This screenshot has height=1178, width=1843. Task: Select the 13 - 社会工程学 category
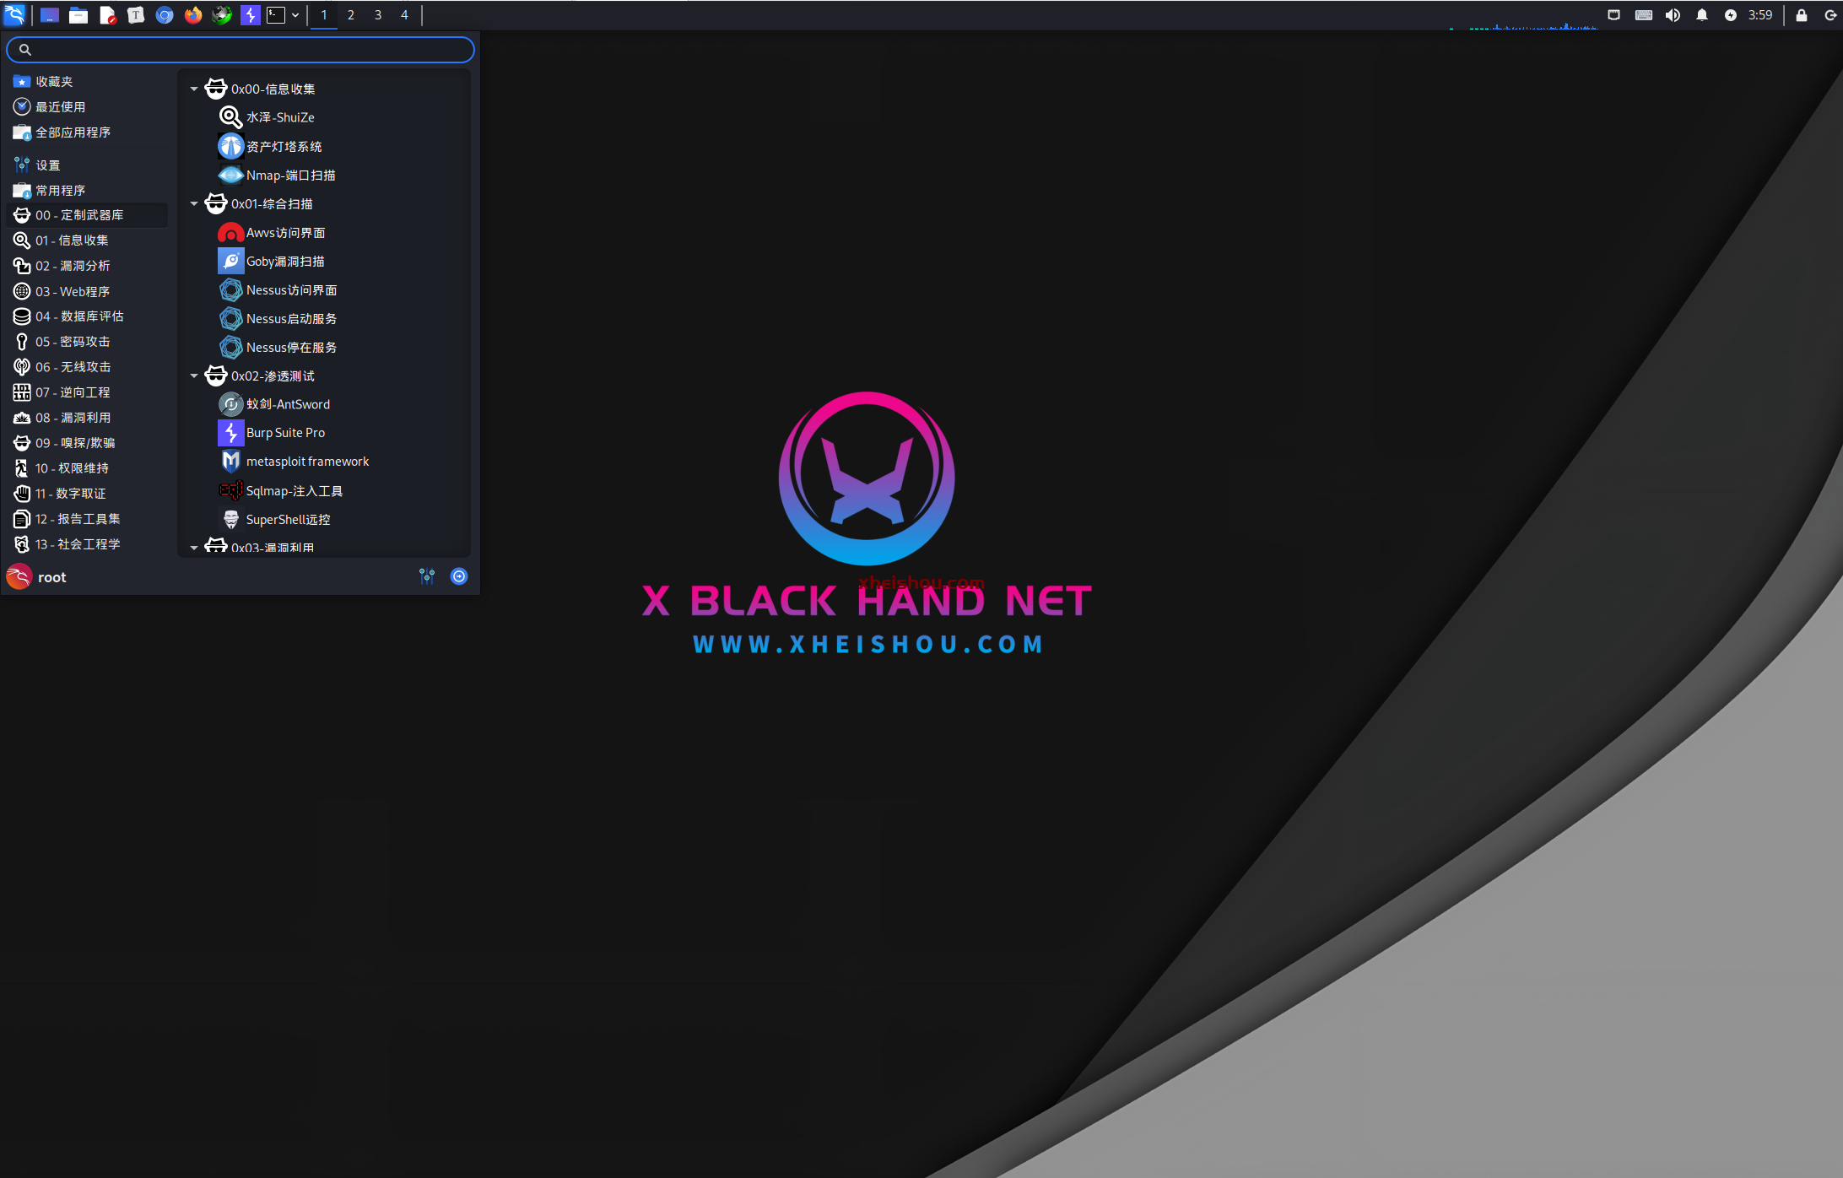pos(88,544)
